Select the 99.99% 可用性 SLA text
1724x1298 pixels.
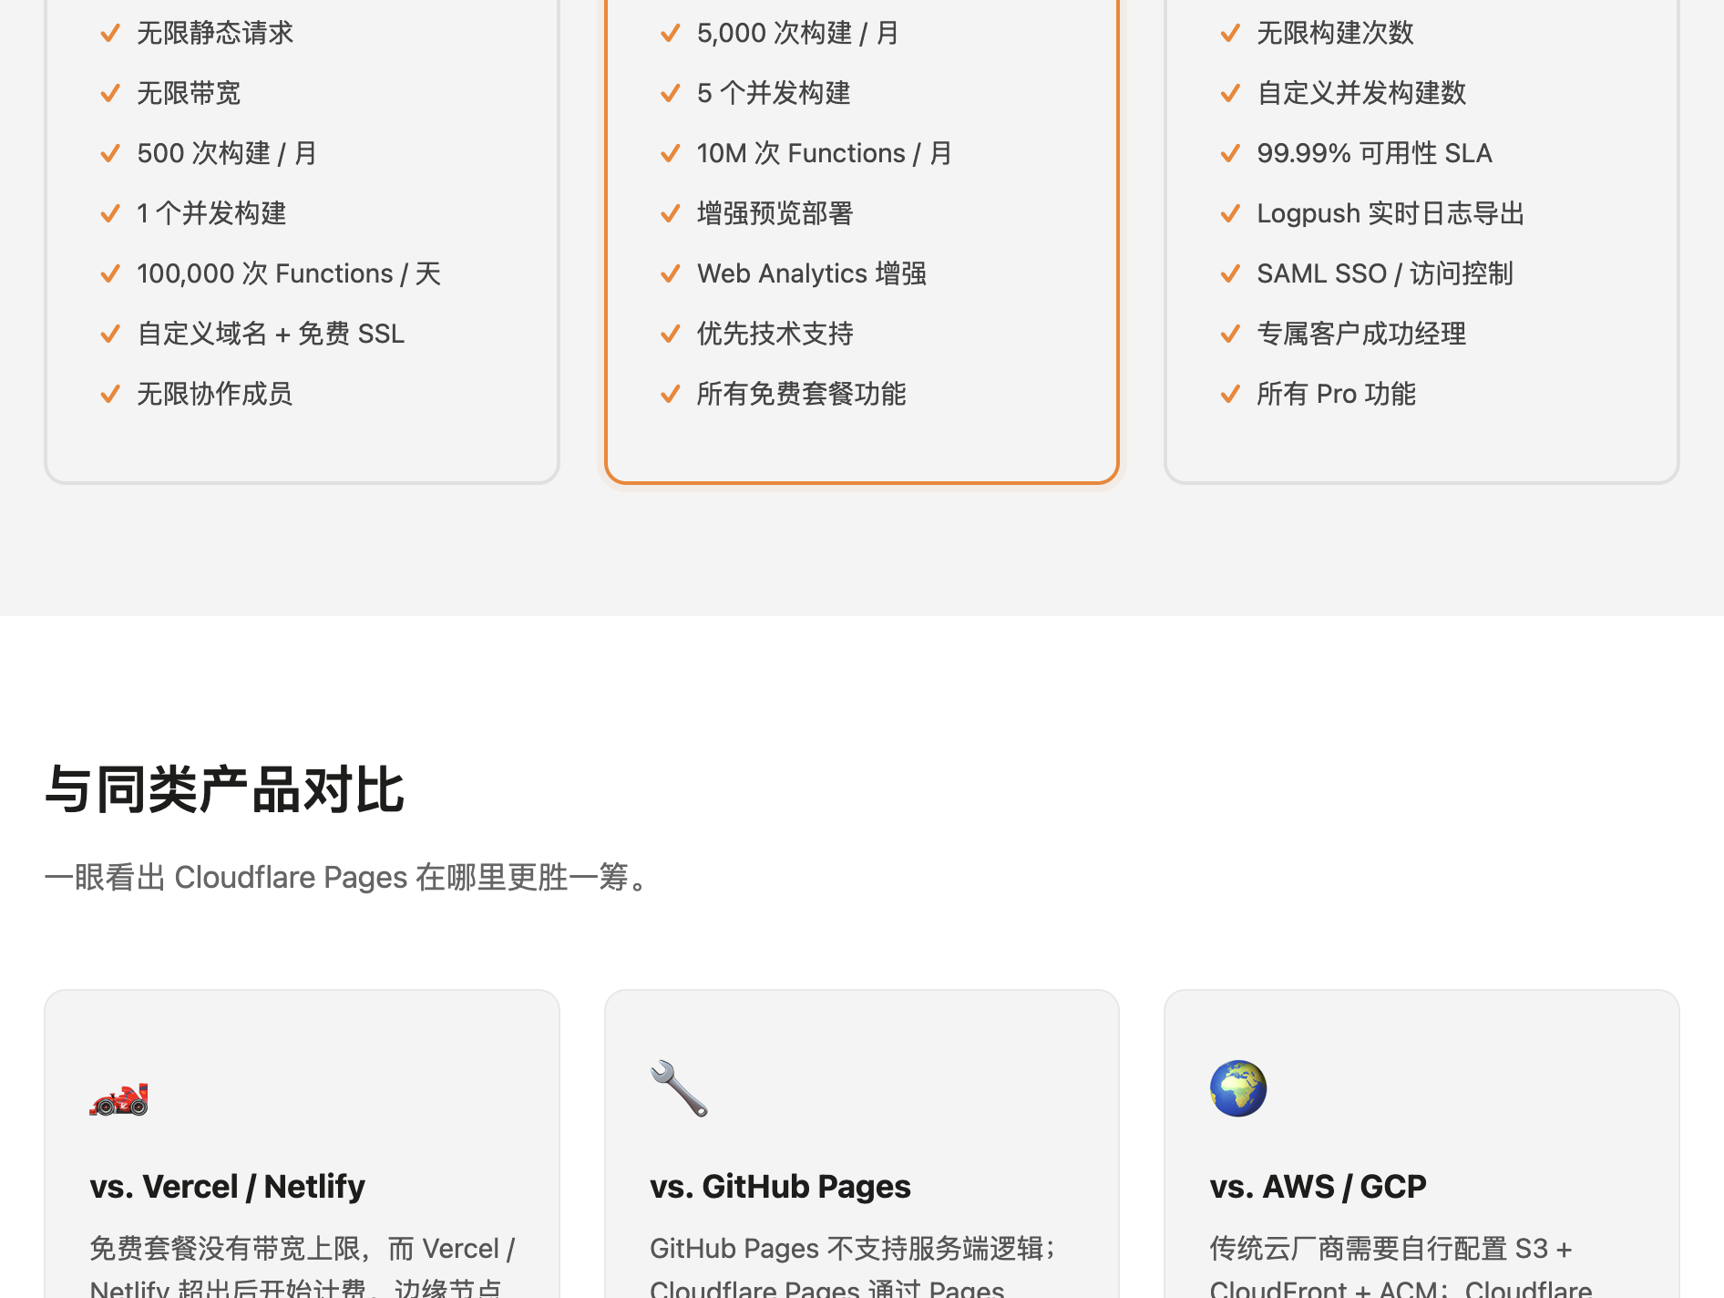click(1374, 153)
